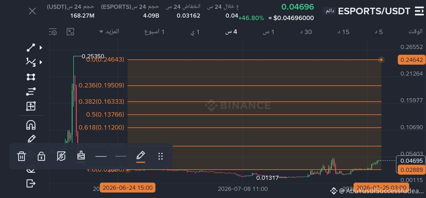Click the +46.80% change percentage
The image size is (426, 198).
(x=251, y=18)
